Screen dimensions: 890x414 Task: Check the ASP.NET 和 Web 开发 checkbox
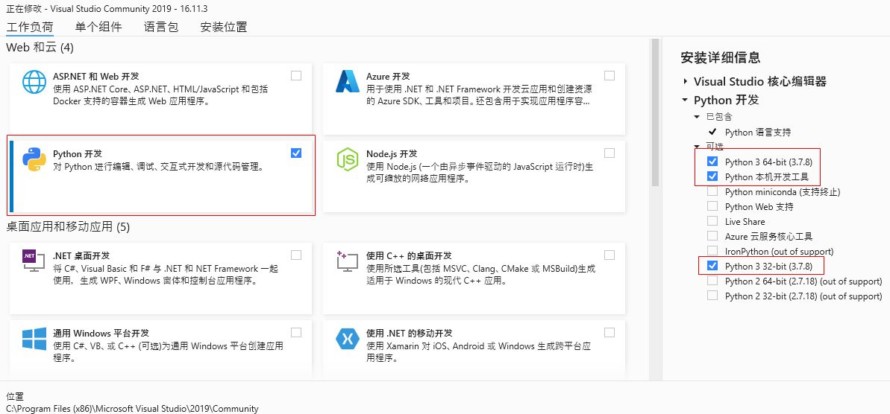click(x=295, y=75)
